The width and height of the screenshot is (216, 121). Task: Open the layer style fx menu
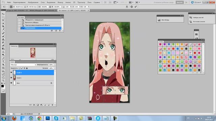pyautogui.click(x=34, y=105)
